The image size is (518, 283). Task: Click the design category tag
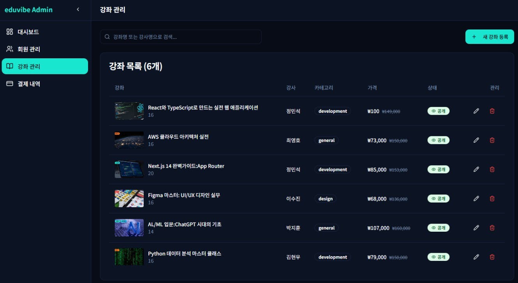326,199
